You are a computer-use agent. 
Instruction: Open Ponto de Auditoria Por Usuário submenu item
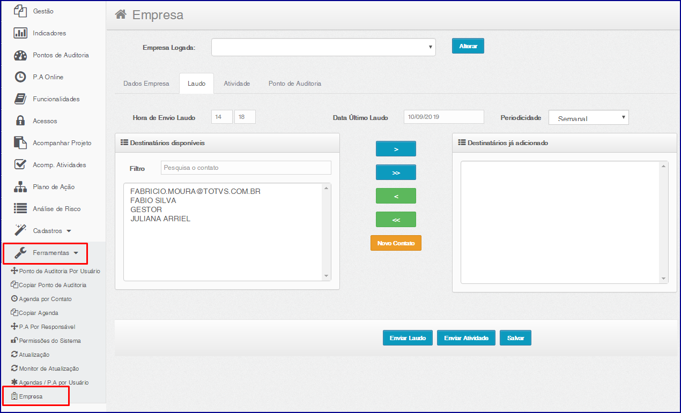[60, 271]
